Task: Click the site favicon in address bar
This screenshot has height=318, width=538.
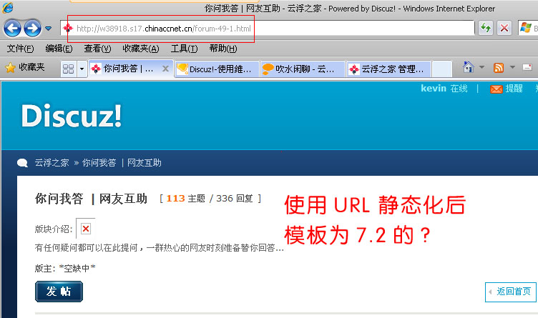Action: [68, 28]
